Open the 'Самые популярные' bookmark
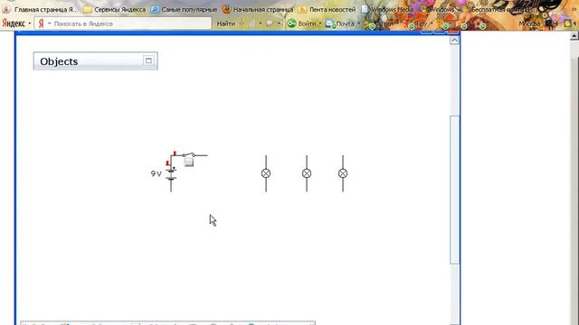The image size is (579, 325). (x=185, y=10)
